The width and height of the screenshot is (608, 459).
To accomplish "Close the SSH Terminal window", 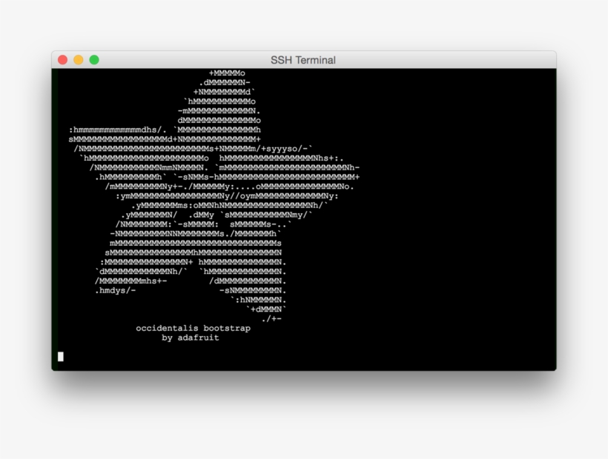I will coord(63,60).
